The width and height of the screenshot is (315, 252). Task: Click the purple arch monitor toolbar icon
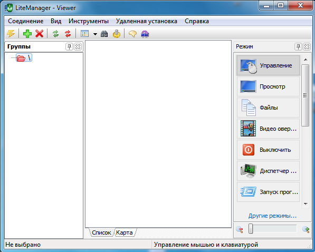pos(145,34)
